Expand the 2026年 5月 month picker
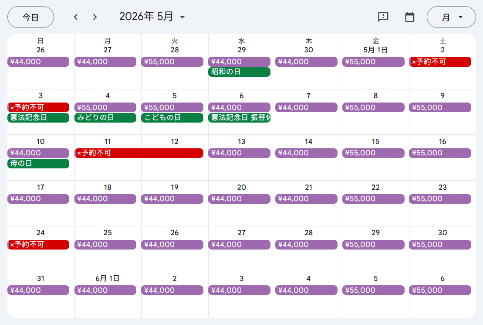The height and width of the screenshot is (325, 483). click(x=152, y=17)
